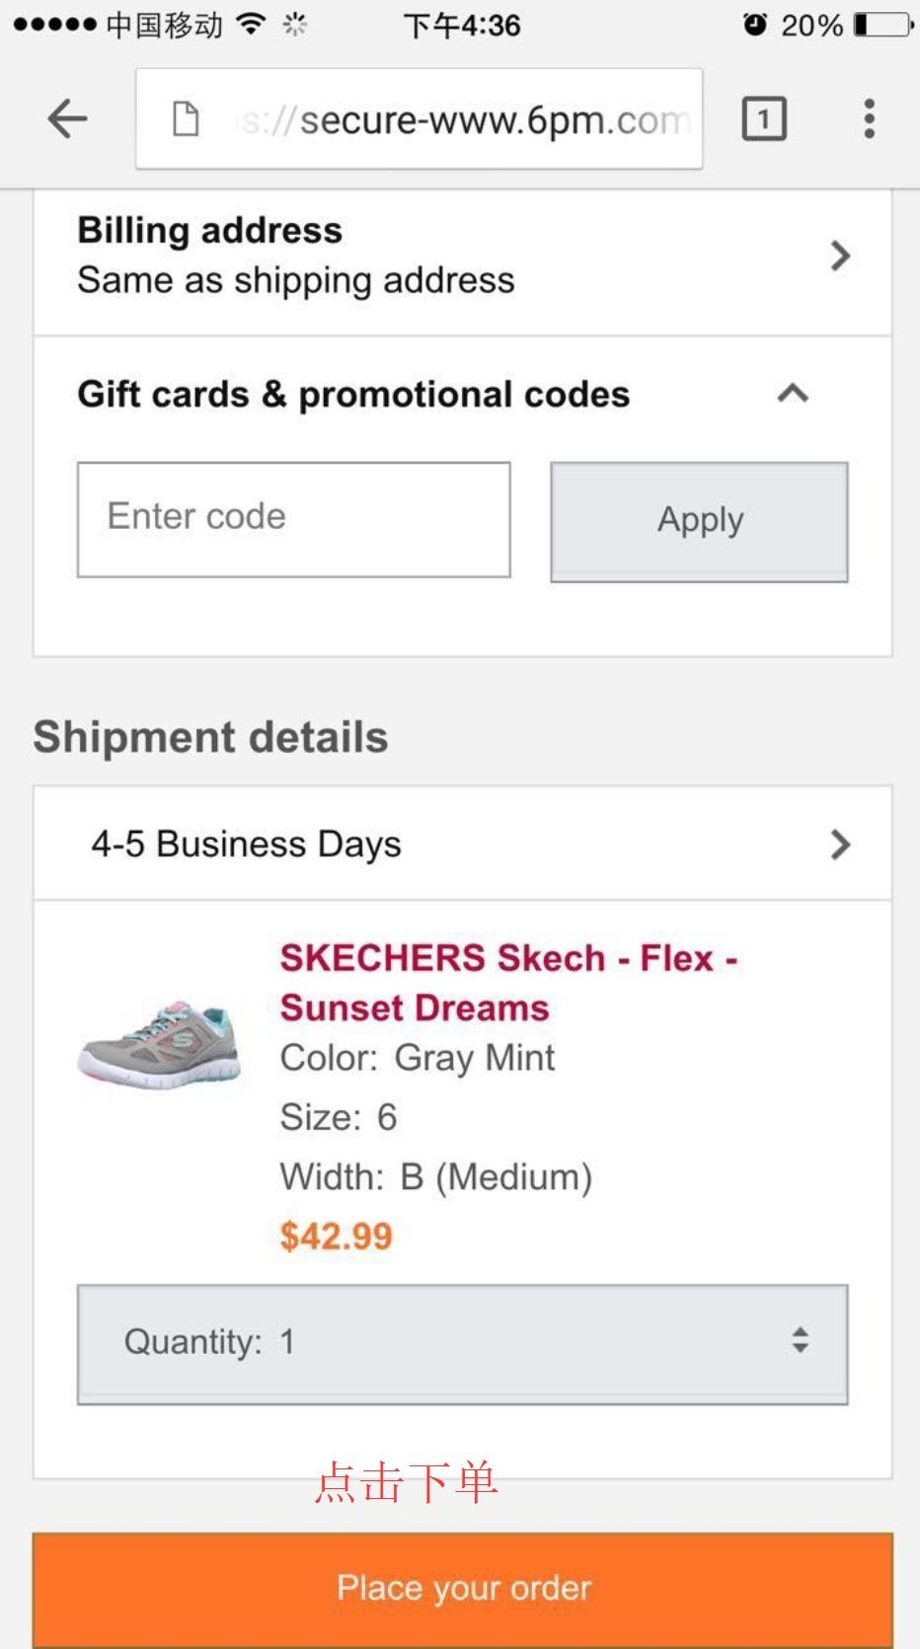Tap the loading spinner in status bar

[x=294, y=25]
